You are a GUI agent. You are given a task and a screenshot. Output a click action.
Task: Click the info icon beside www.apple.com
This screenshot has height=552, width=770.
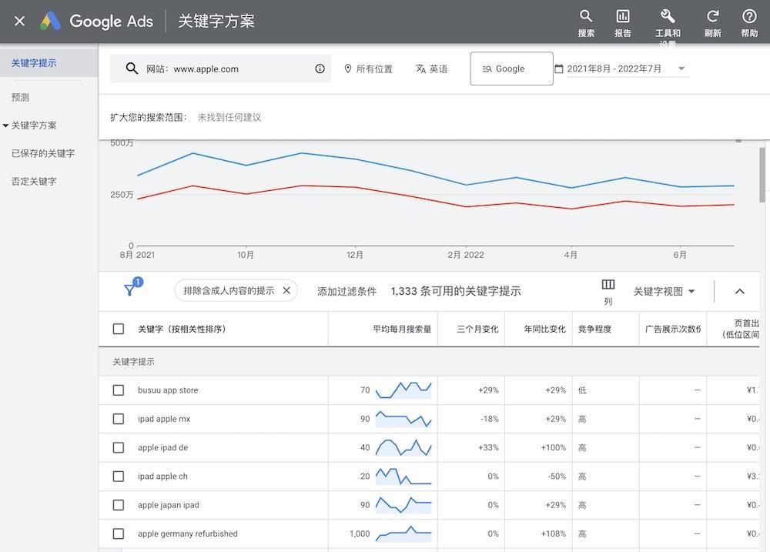click(320, 69)
